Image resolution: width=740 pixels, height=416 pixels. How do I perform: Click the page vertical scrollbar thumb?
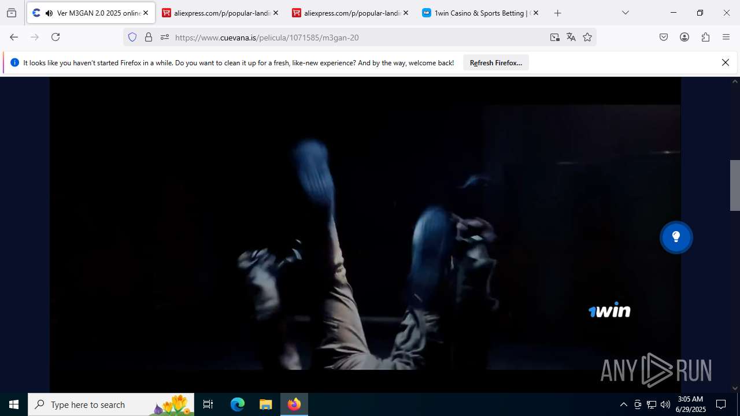point(735,185)
